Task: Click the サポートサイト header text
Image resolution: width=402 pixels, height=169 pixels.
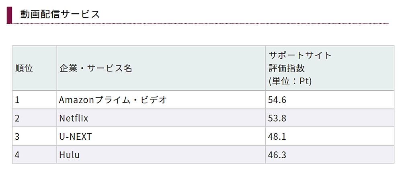Action: 300,55
